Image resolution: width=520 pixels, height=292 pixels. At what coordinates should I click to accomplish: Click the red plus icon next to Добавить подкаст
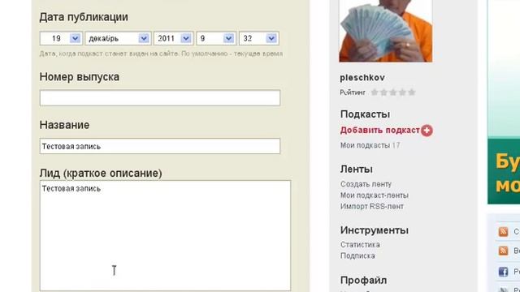pos(427,131)
